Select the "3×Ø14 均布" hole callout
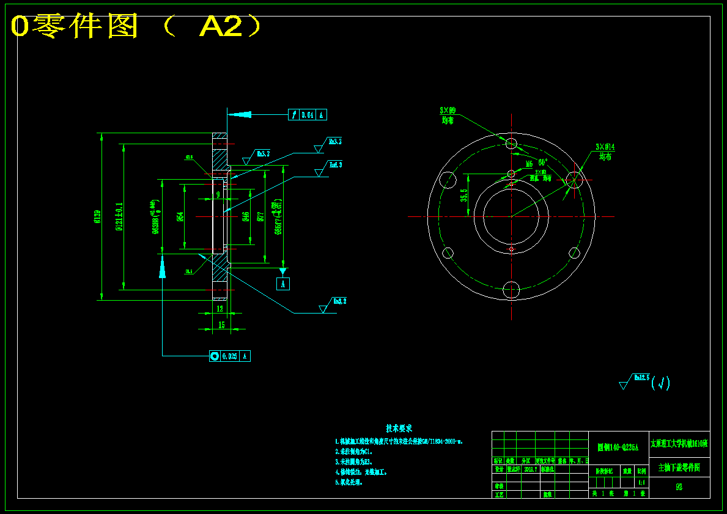Screen dimensions: 727x514 [x=605, y=152]
